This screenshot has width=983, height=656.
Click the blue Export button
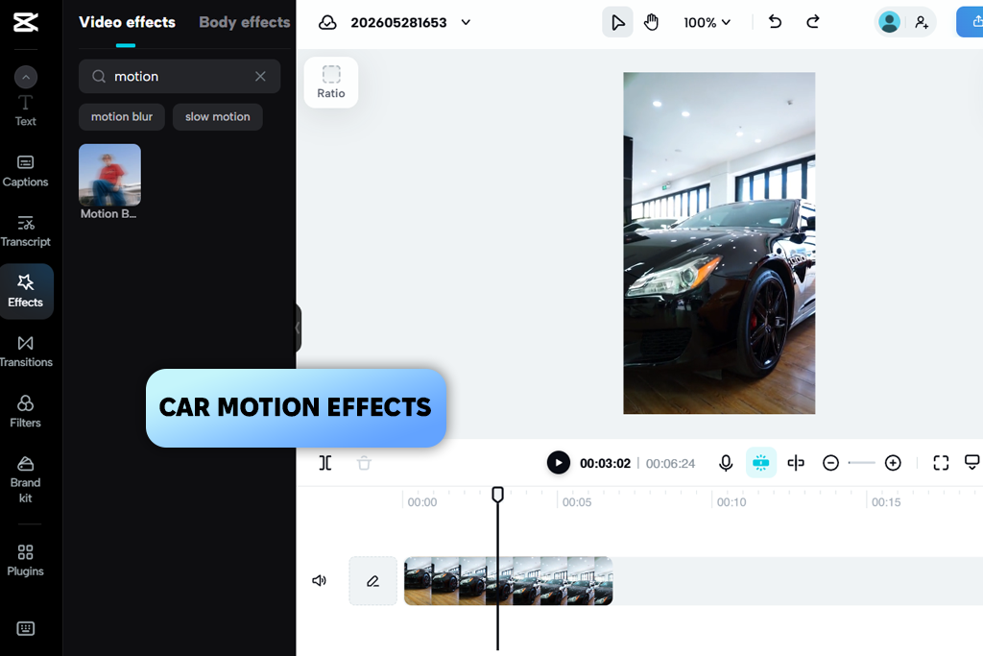(970, 22)
